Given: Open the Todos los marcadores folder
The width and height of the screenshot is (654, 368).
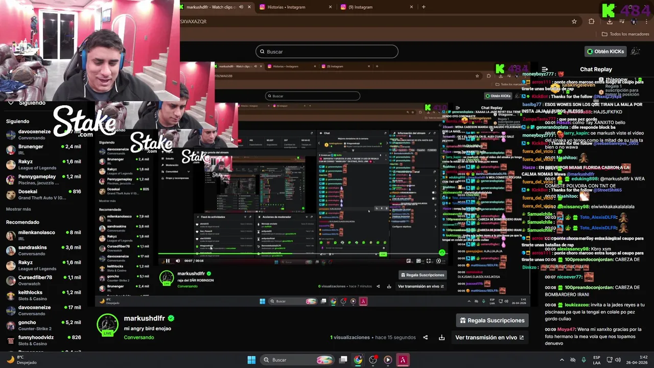Looking at the screenshot, I should click(x=625, y=34).
